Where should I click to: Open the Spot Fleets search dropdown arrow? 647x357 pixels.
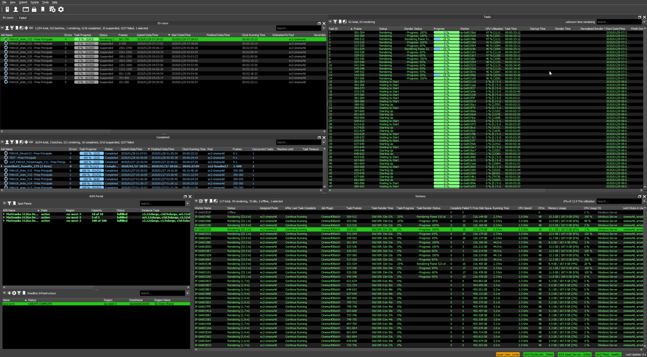point(188,203)
